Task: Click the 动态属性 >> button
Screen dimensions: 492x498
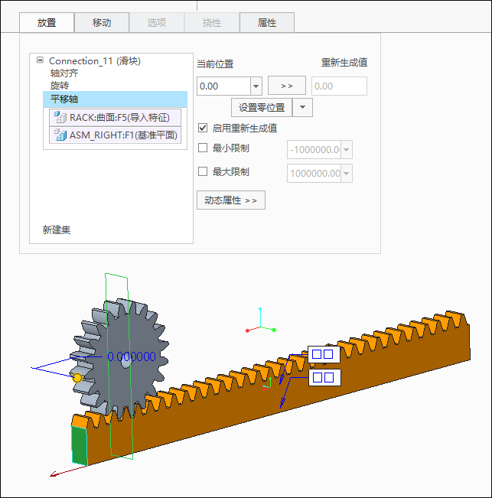Action: click(x=231, y=200)
